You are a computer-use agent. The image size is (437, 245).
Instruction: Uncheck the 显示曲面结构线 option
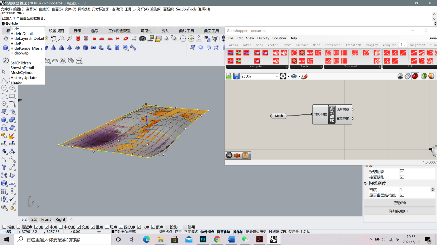tap(402, 195)
